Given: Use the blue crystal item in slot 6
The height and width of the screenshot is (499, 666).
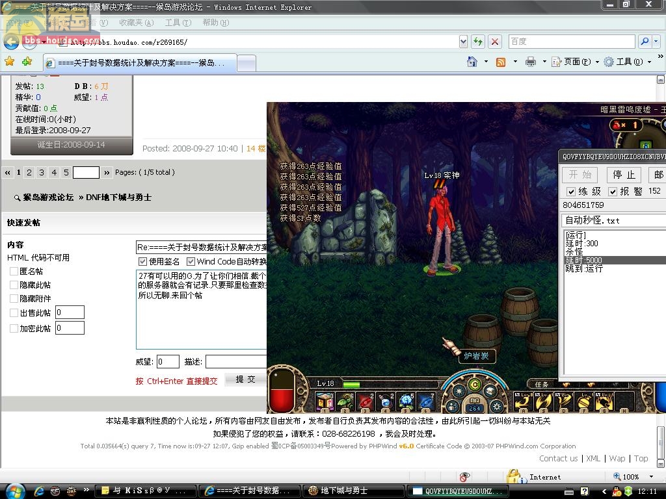Looking at the screenshot, I should (x=427, y=402).
